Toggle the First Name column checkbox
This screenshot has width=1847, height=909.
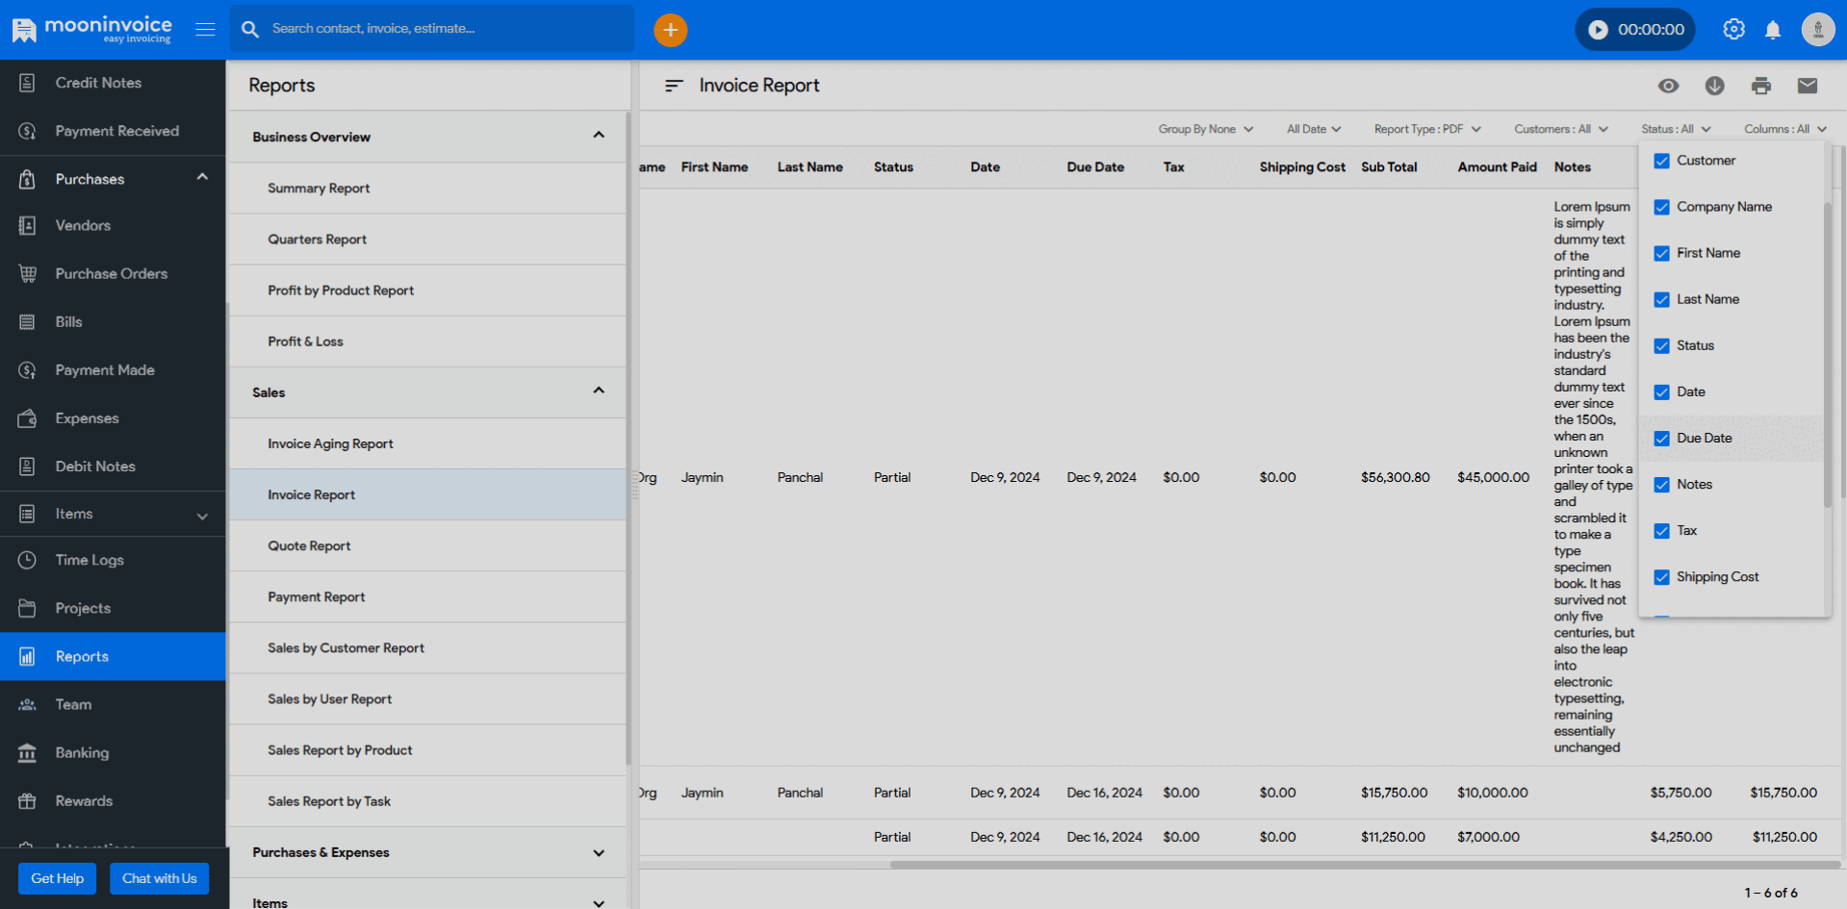pos(1661,253)
